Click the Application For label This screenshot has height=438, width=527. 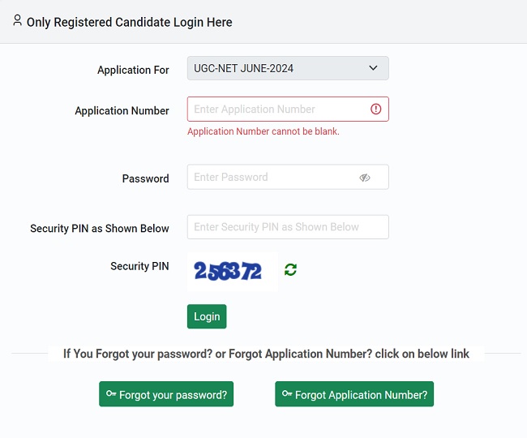tap(133, 70)
